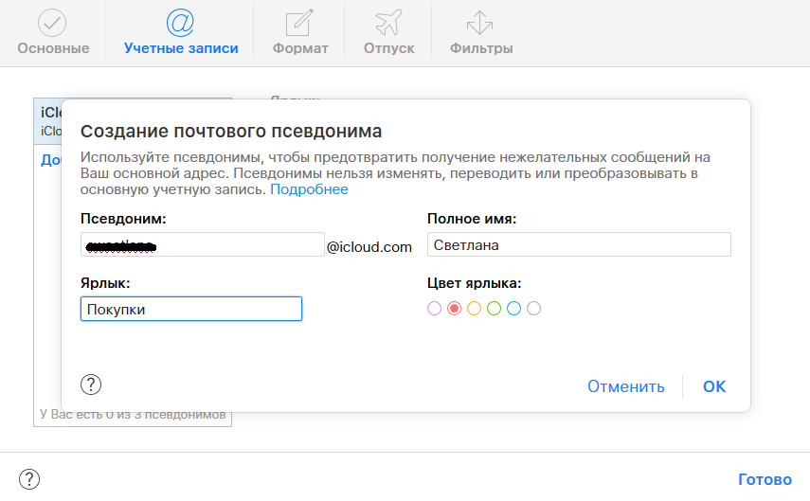810x501 pixels.
Task: Select the pink label color
Action: click(434, 308)
